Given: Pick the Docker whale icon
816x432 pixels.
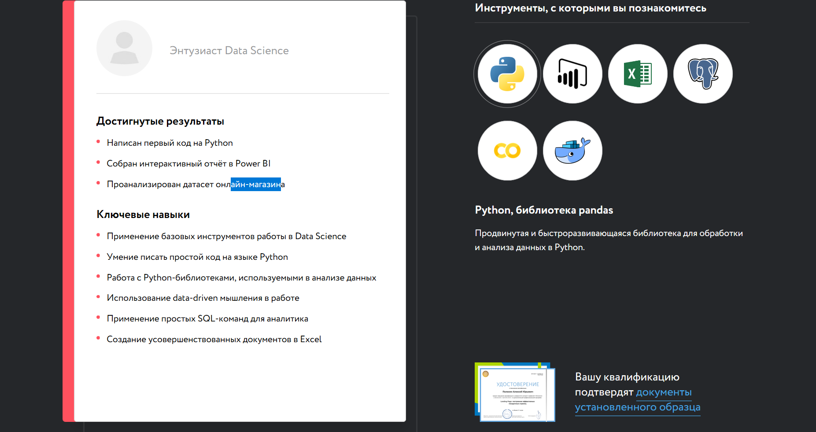Looking at the screenshot, I should click(572, 151).
